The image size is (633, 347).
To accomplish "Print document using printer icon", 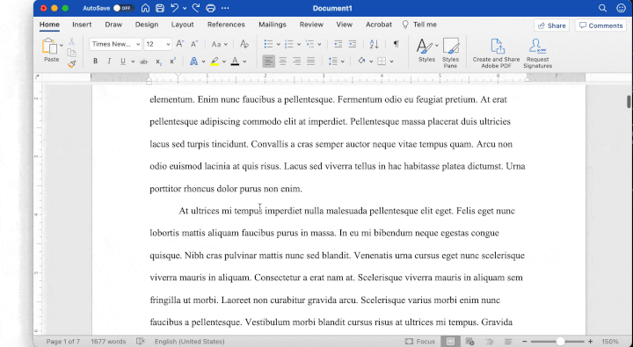I will pyautogui.click(x=210, y=8).
